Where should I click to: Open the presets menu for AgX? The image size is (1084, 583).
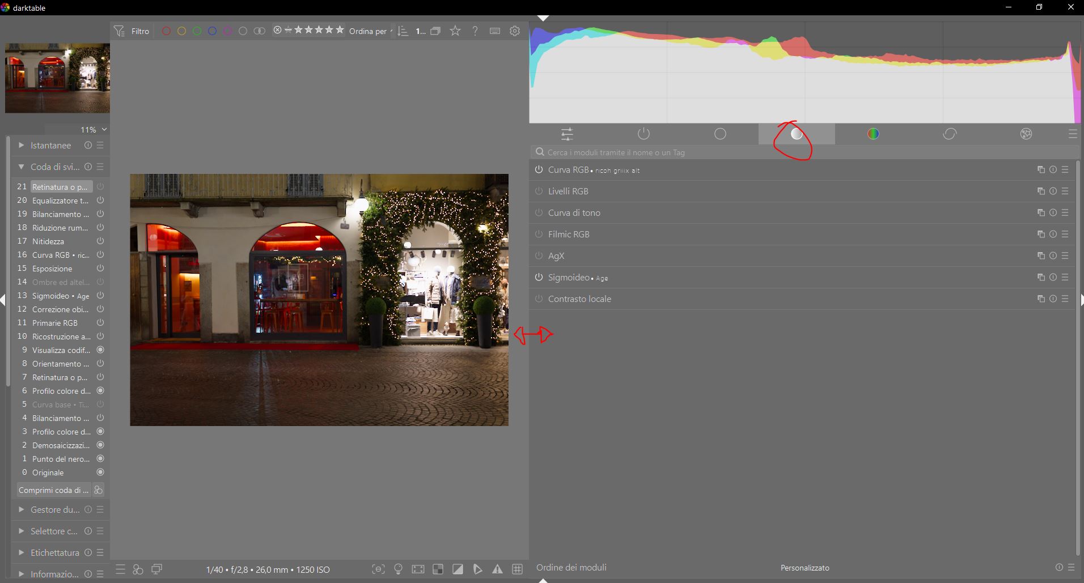coord(1065,256)
